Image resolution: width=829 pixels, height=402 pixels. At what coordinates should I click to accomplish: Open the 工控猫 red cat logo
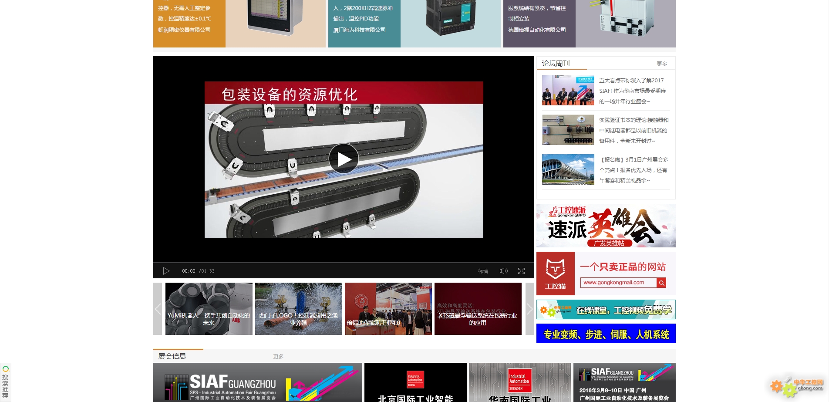[556, 274]
